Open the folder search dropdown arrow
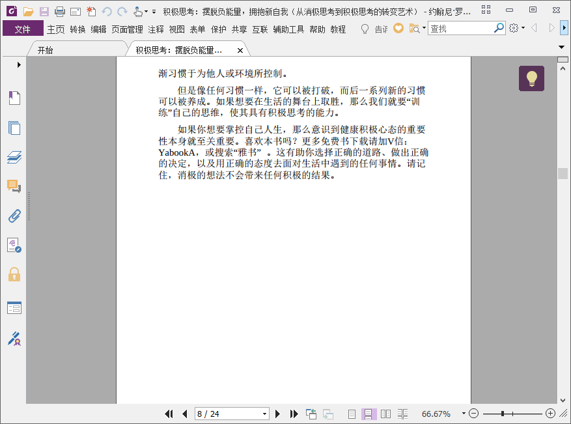 (424, 28)
